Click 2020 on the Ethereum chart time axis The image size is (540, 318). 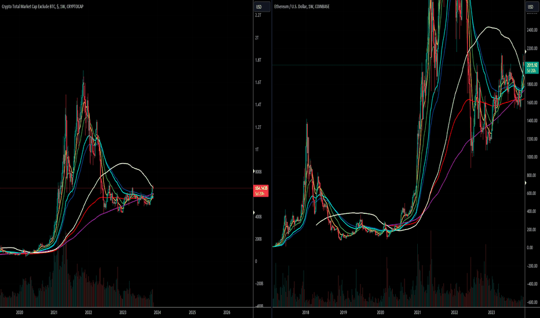click(x=381, y=312)
